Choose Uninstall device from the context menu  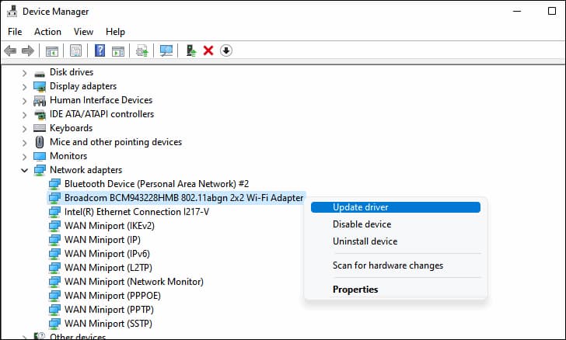click(365, 241)
